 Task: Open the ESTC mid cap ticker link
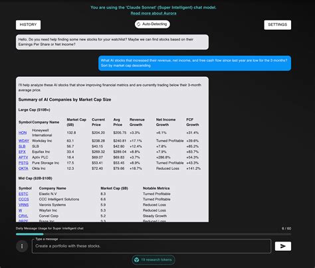pos(23,194)
